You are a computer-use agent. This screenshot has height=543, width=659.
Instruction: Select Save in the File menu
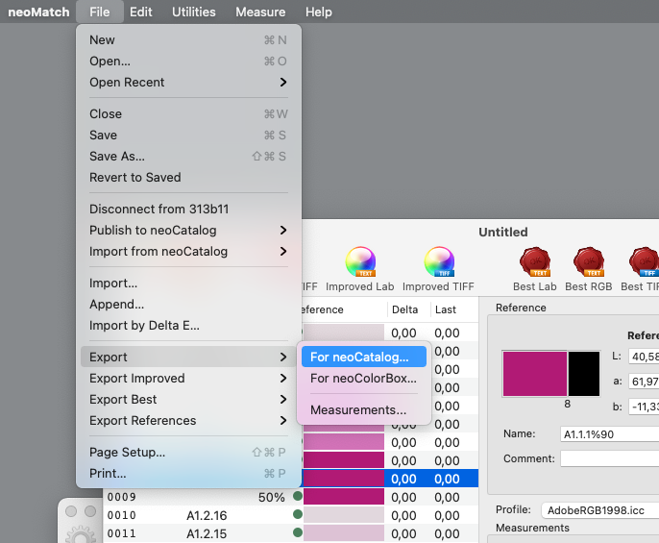click(188, 135)
